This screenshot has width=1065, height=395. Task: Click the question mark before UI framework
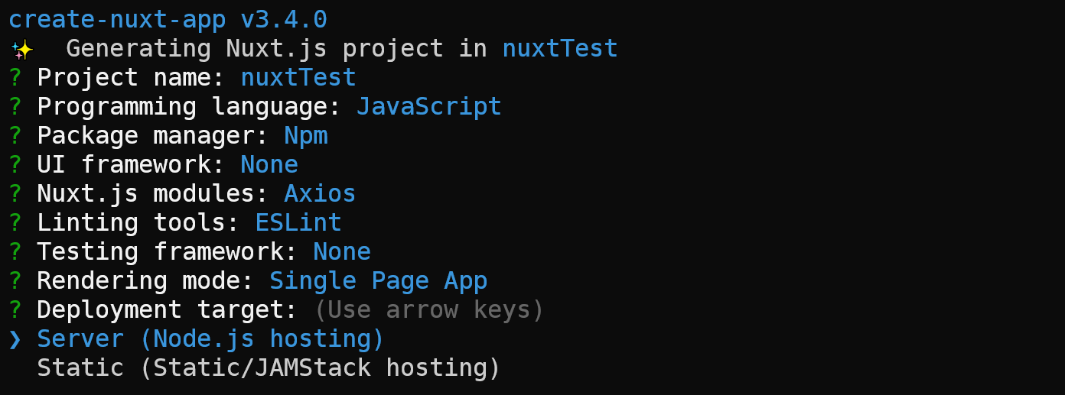click(x=15, y=165)
